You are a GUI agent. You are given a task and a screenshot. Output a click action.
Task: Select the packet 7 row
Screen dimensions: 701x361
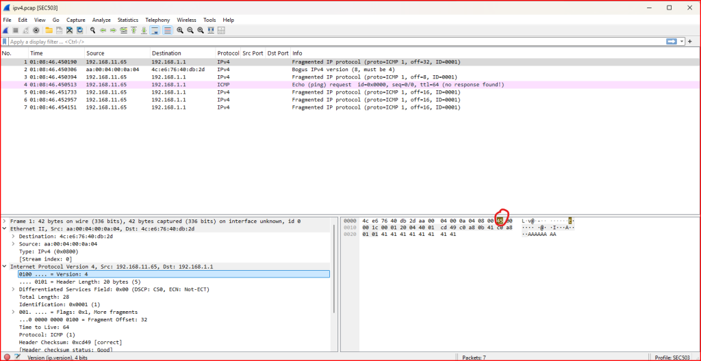(x=350, y=107)
